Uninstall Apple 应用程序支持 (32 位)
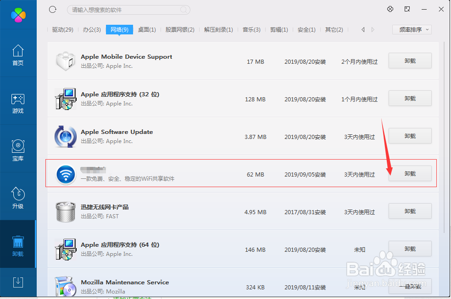This screenshot has width=451, height=299. (x=410, y=98)
